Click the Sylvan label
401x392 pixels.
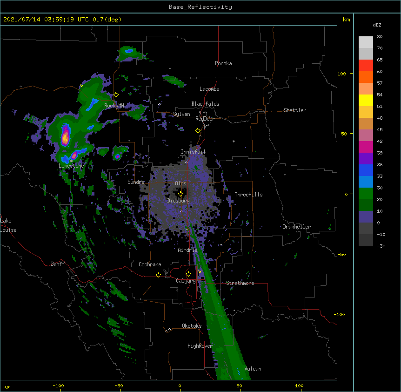click(x=181, y=114)
